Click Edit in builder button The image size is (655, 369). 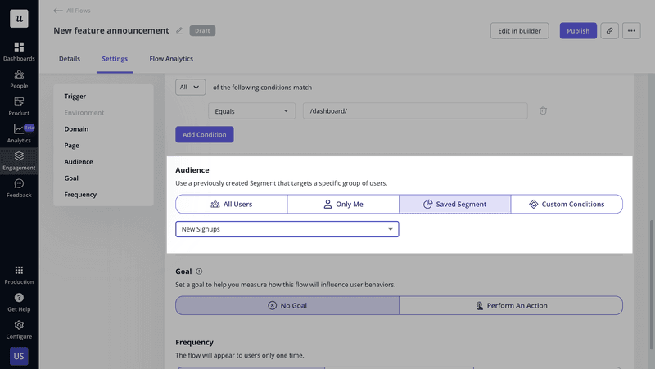(x=519, y=31)
